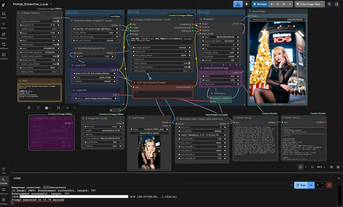This screenshot has height=207, width=343.
Task: Open the lora_name_2 combo
Action: pos(202,143)
